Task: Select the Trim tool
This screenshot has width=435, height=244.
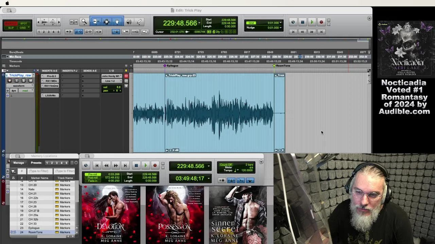Action: (x=95, y=22)
